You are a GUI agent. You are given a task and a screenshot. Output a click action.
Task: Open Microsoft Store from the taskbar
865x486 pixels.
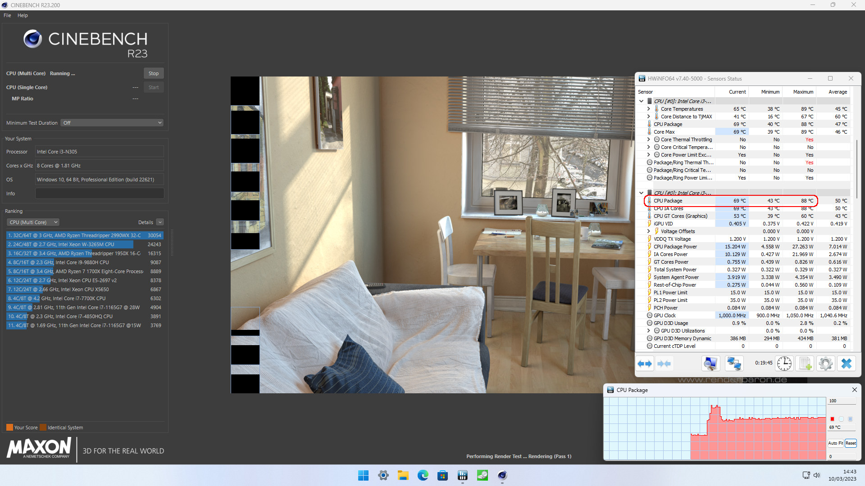[x=443, y=475]
